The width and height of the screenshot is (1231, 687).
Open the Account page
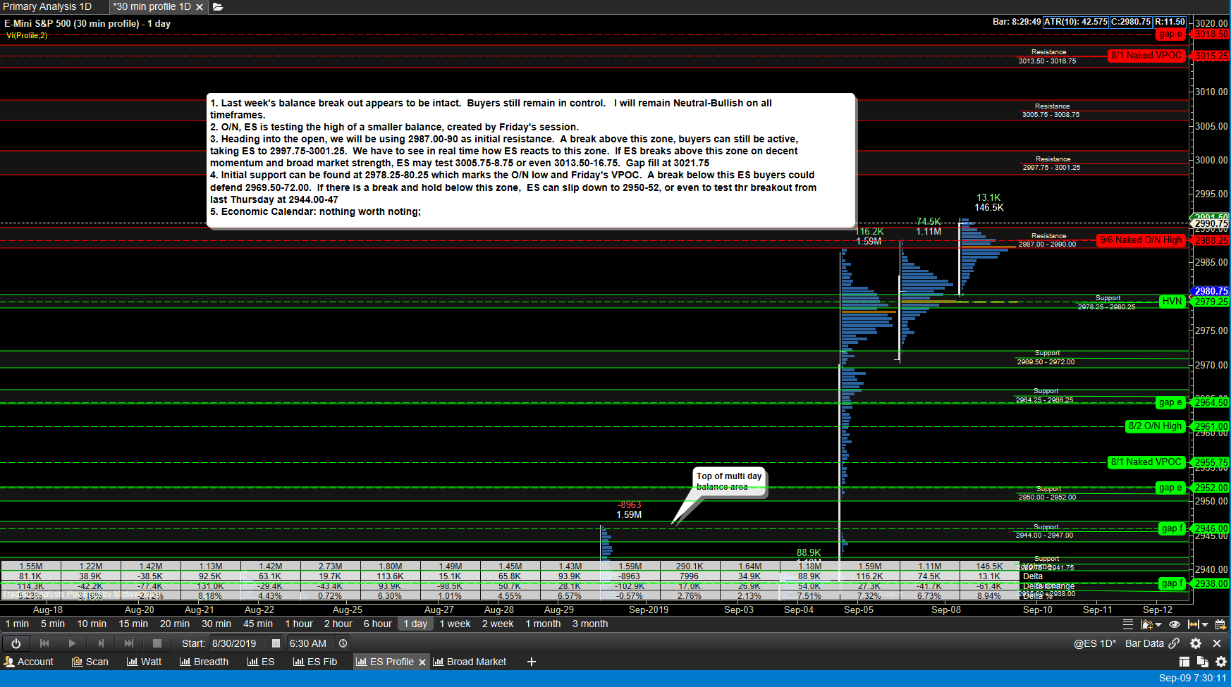[29, 662]
